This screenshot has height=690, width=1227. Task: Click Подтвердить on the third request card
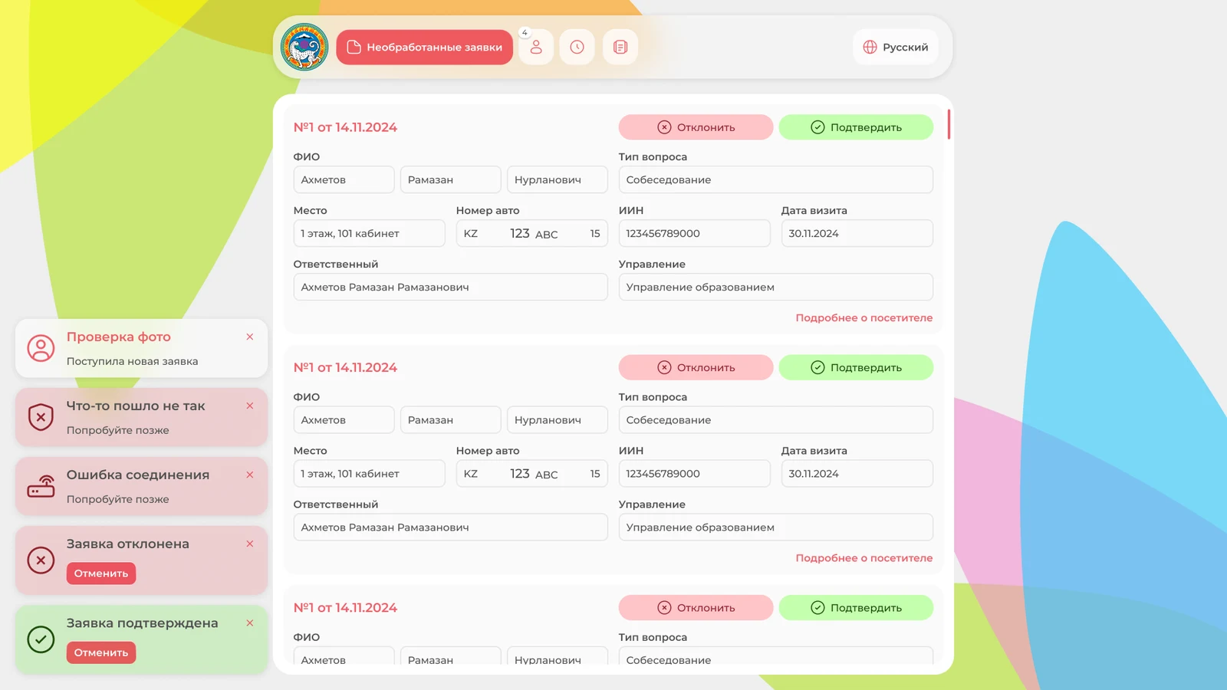click(x=856, y=607)
